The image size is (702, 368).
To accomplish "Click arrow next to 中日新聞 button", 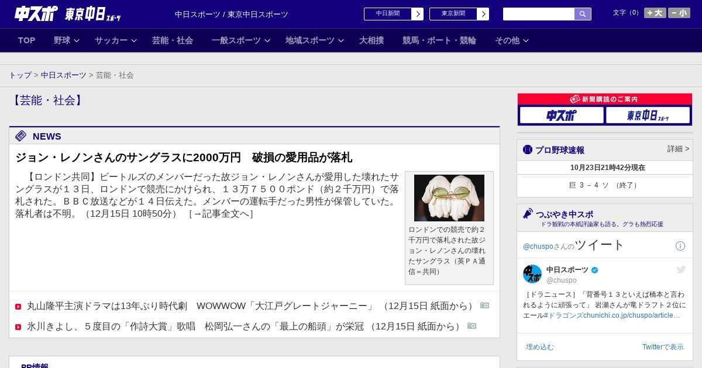I will pyautogui.click(x=418, y=14).
